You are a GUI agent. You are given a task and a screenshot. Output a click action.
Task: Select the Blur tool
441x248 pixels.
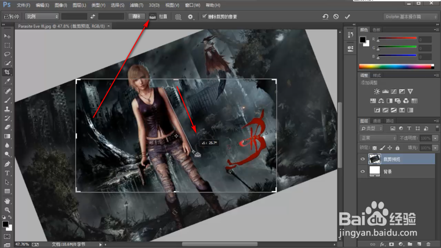point(7,145)
